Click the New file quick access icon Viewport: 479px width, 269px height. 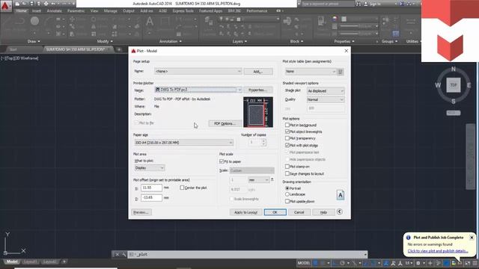17,4
